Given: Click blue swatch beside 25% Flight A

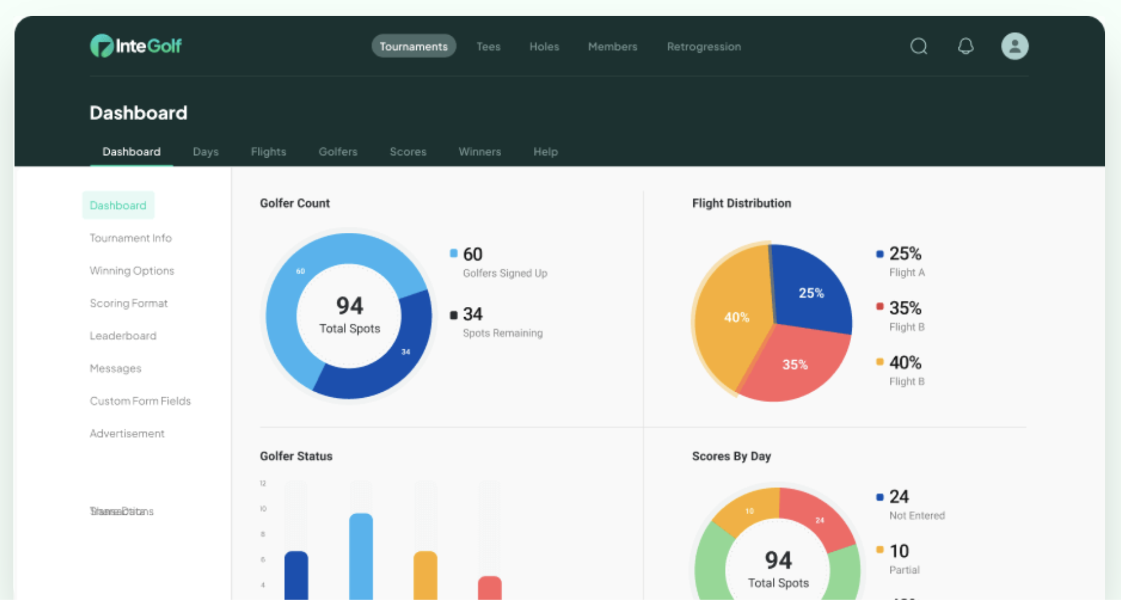Looking at the screenshot, I should point(880,254).
